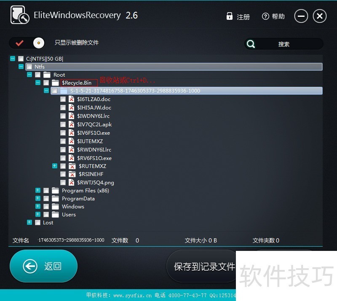The image size is (337, 301).
Task: Click the Windows folder icon in tree
Action: 55,207
